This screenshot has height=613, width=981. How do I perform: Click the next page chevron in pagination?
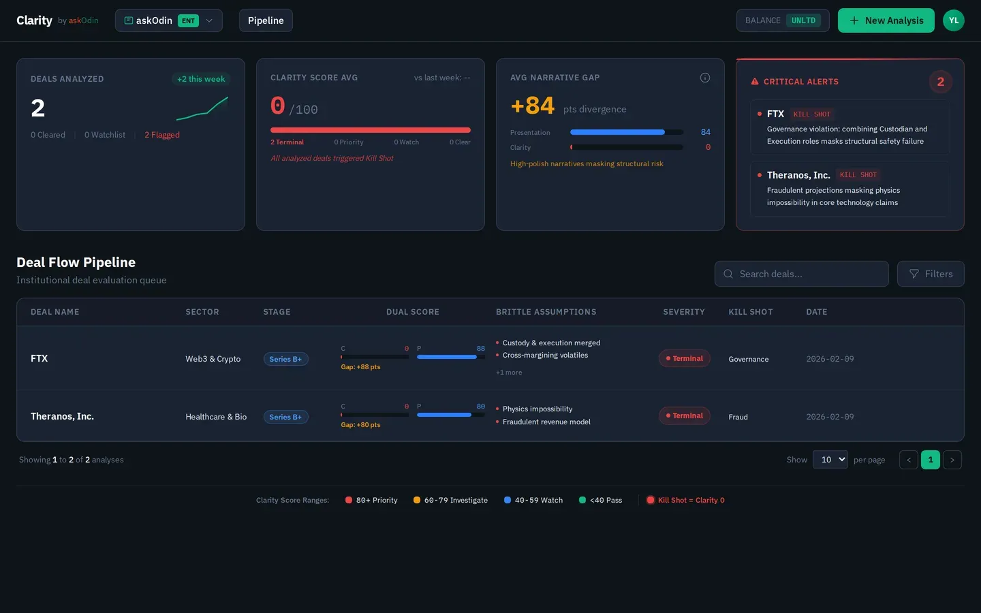tap(952, 460)
